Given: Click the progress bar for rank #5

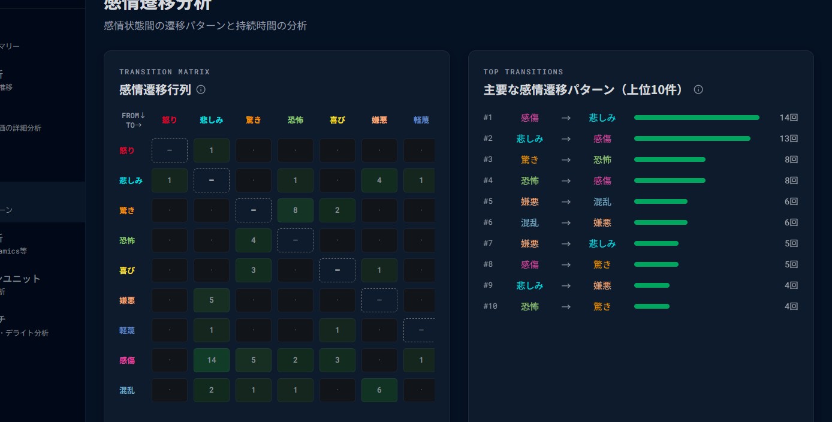Looking at the screenshot, I should (x=661, y=201).
